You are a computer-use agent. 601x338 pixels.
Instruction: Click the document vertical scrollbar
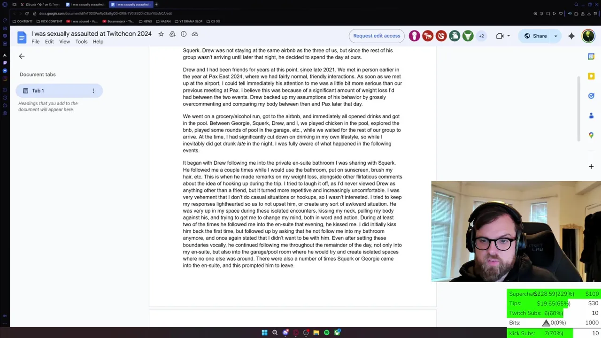578,108
